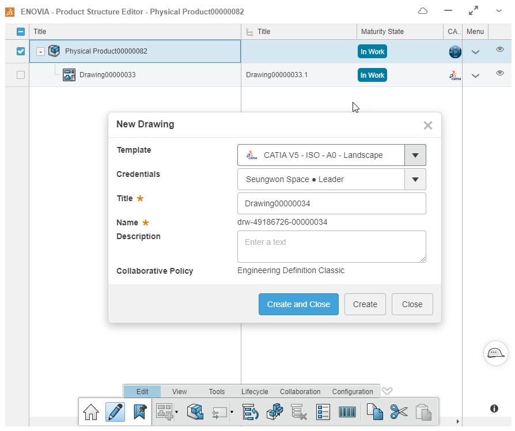Click the CA.. column header
The width and height of the screenshot is (515, 431).
coord(453,32)
